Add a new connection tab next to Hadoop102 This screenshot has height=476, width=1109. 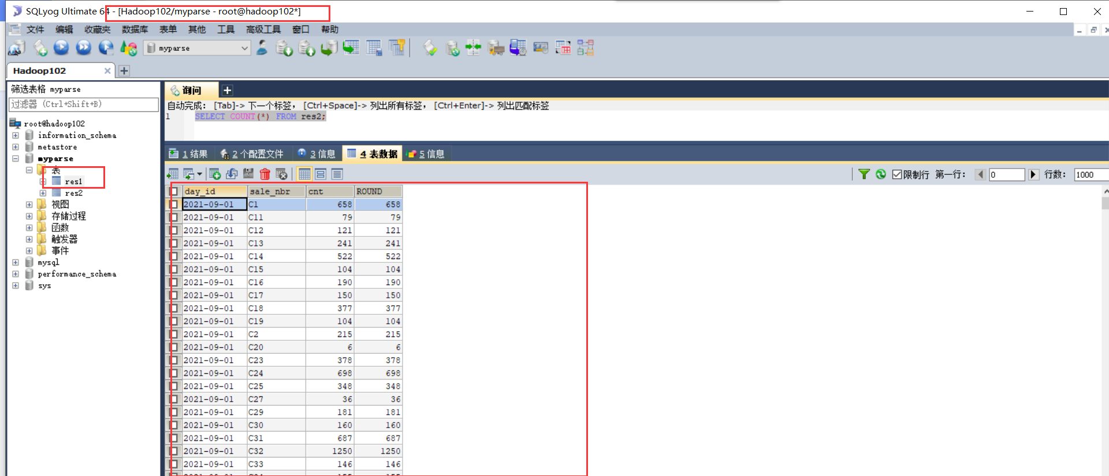124,71
